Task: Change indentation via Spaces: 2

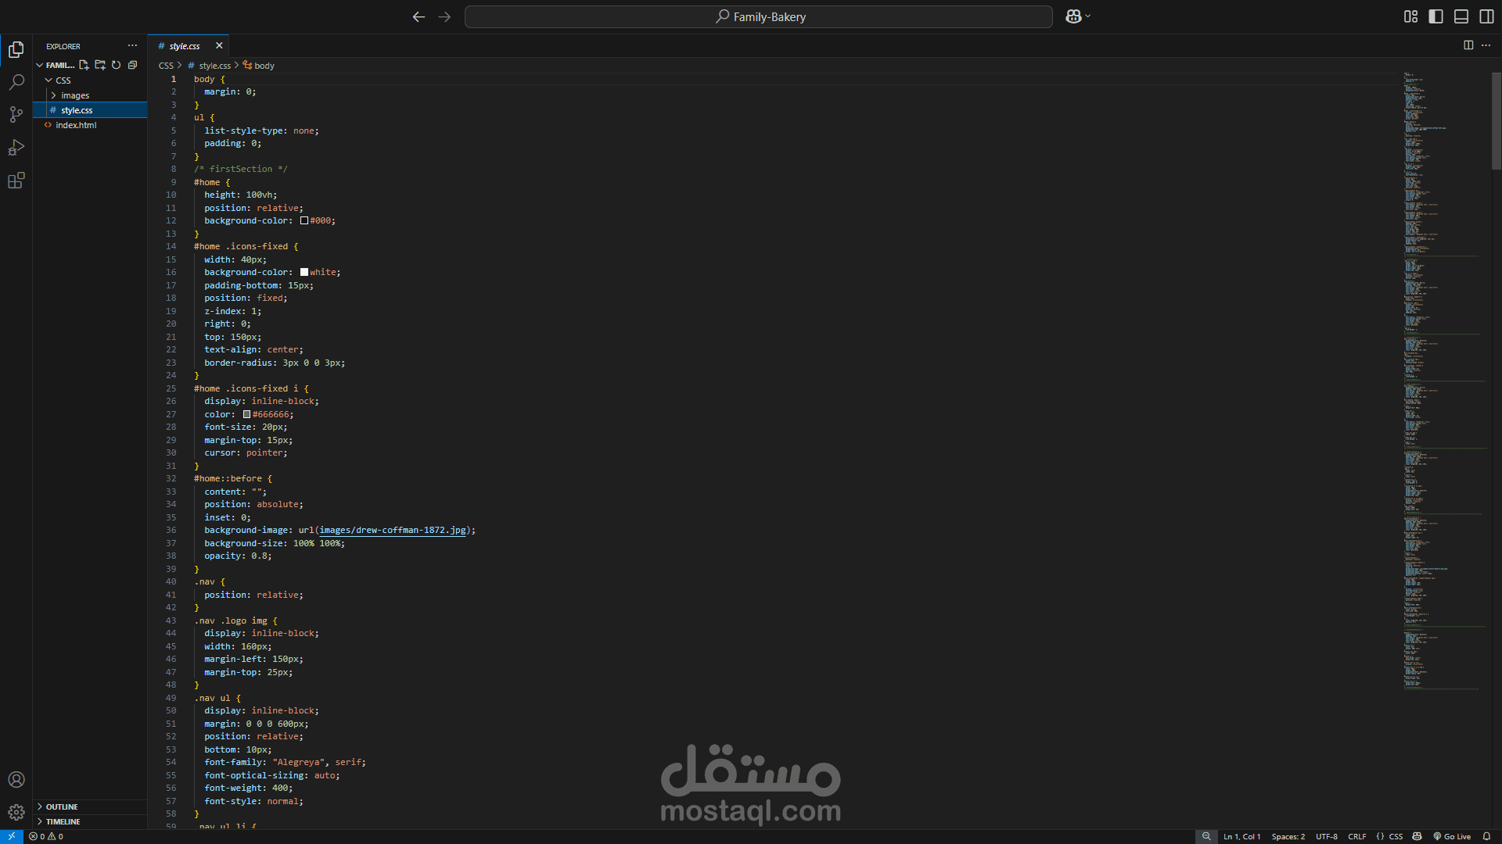Action: point(1288,836)
